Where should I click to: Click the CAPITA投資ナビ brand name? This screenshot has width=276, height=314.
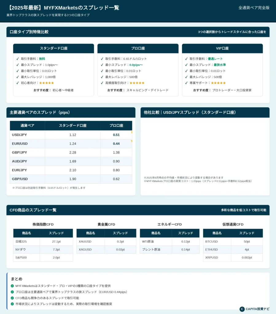(x=258, y=309)
